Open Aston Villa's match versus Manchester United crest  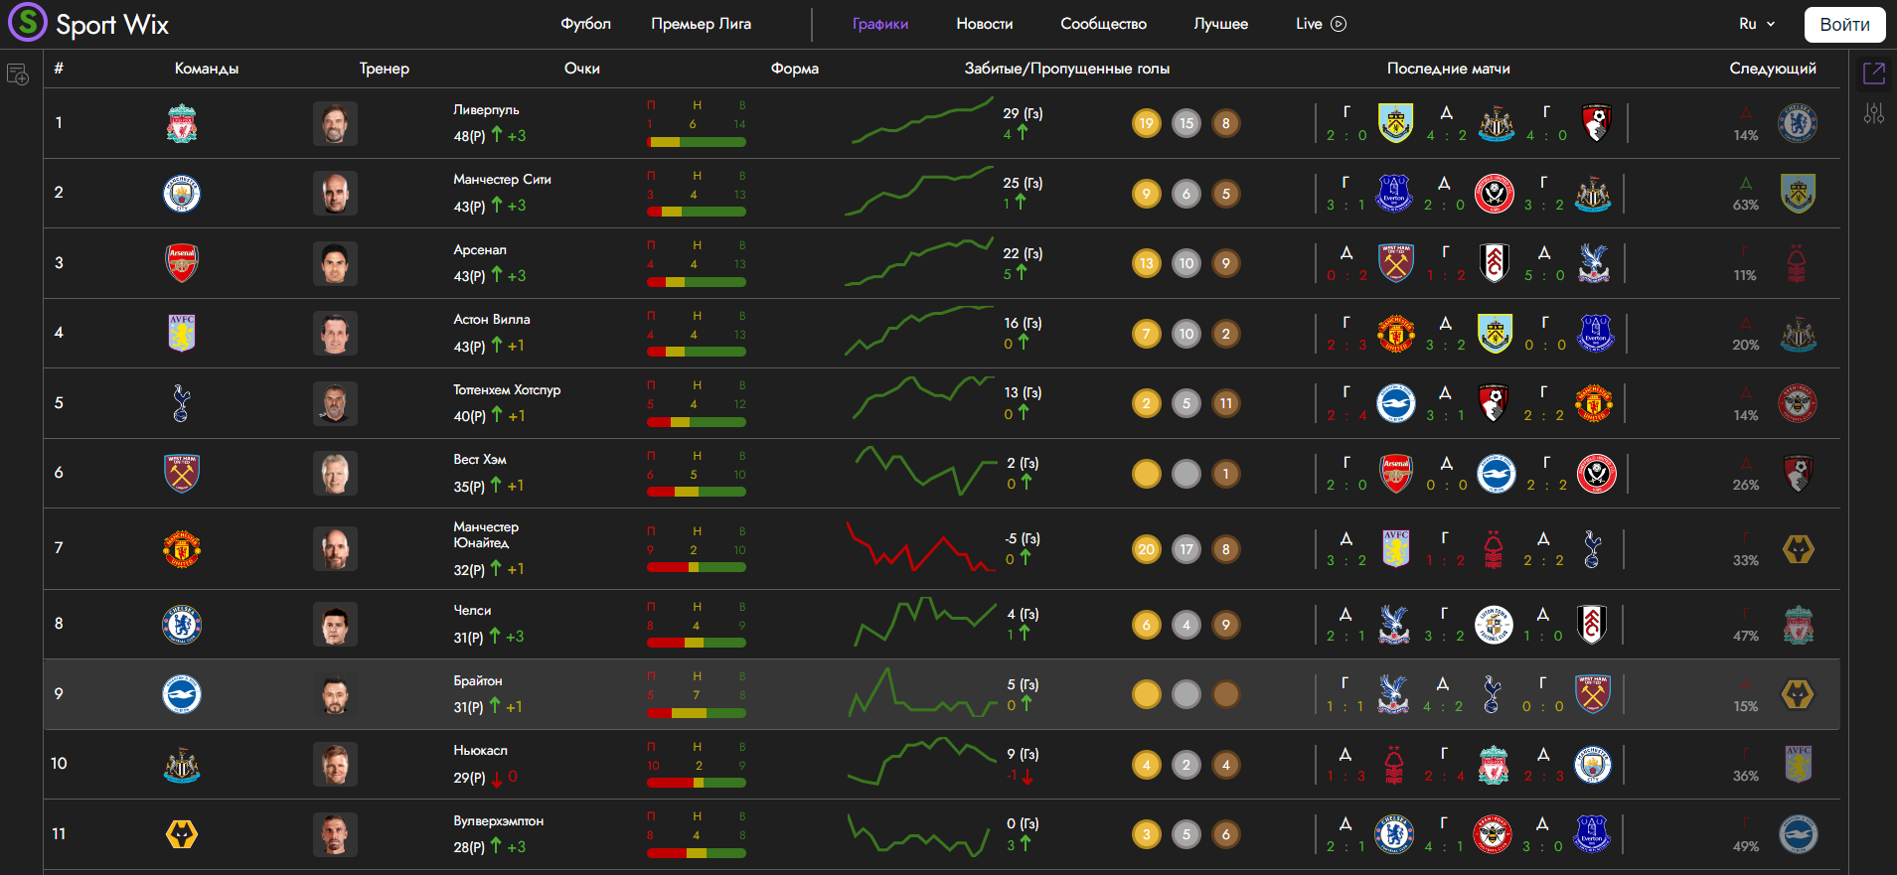[x=1396, y=333]
